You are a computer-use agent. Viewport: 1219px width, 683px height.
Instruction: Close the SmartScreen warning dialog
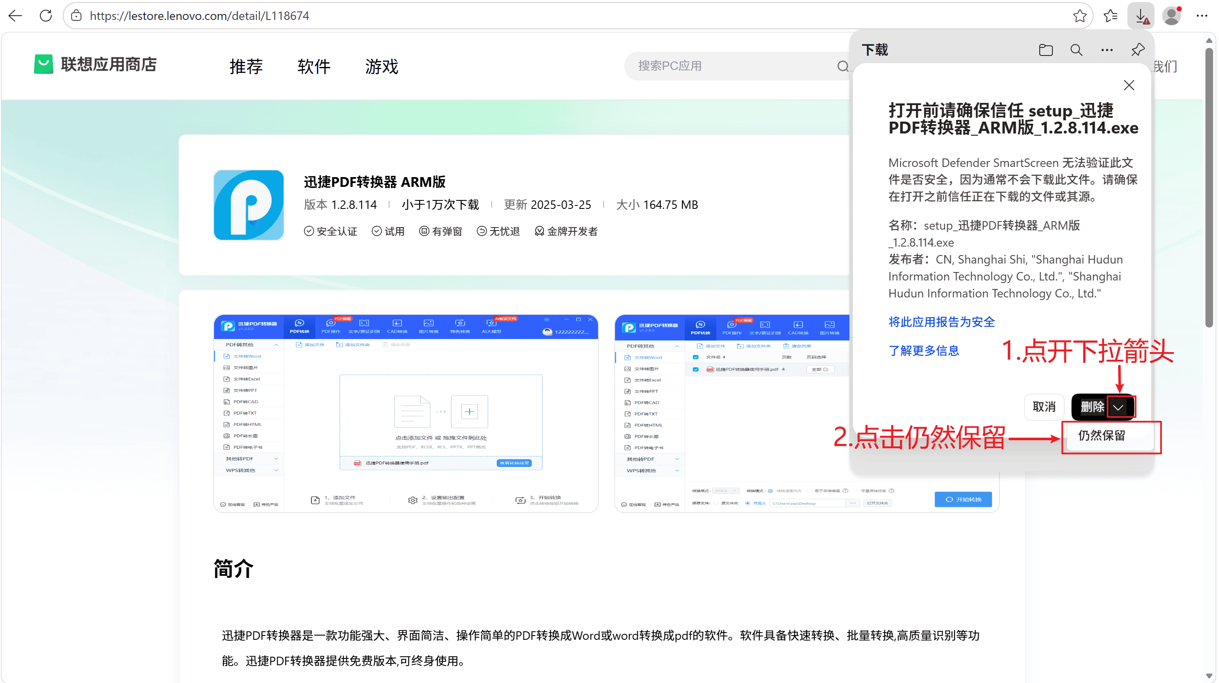coord(1129,85)
